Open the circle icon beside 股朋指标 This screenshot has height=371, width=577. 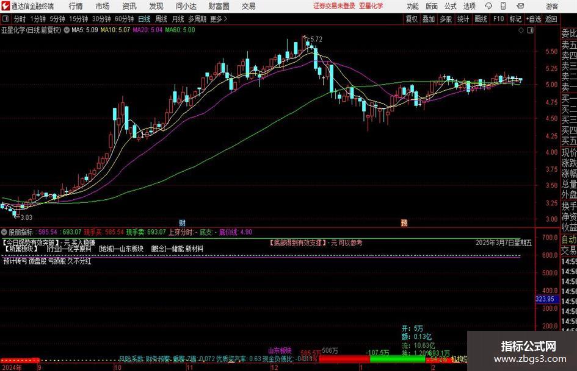[4, 232]
